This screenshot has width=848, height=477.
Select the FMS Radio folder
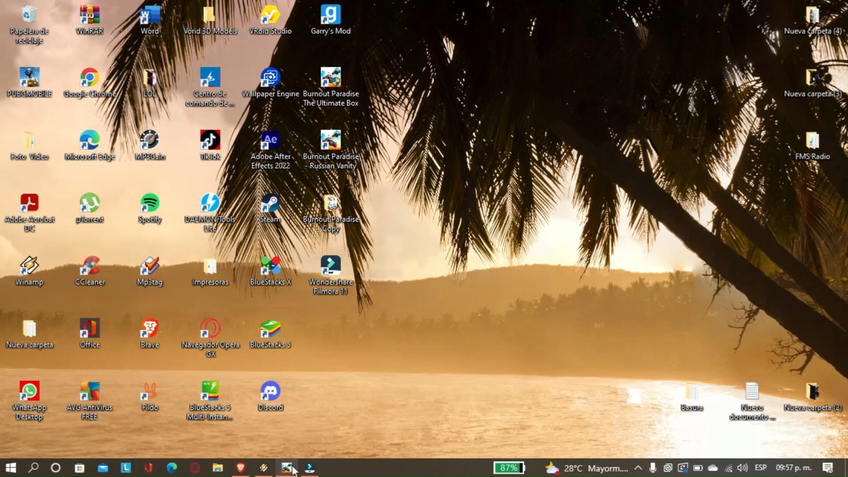(x=812, y=146)
